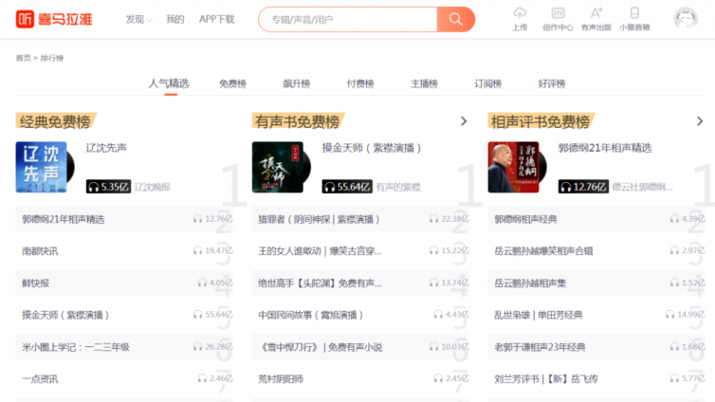Go to 首页 breadcrumb link
715x402 pixels.
pos(24,58)
